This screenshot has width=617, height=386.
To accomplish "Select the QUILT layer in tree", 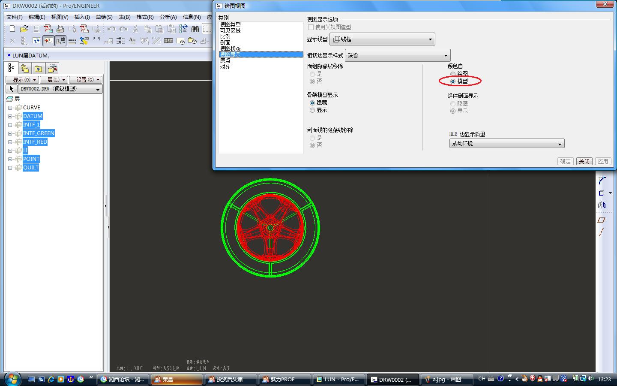I will [x=31, y=168].
